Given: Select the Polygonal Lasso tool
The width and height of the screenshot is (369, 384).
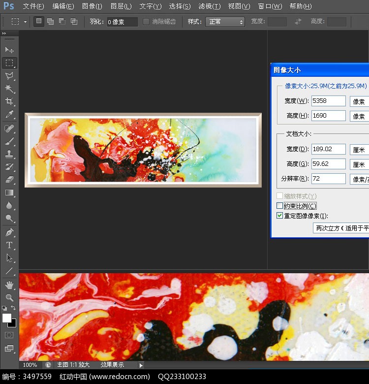Looking at the screenshot, I should tap(9, 76).
